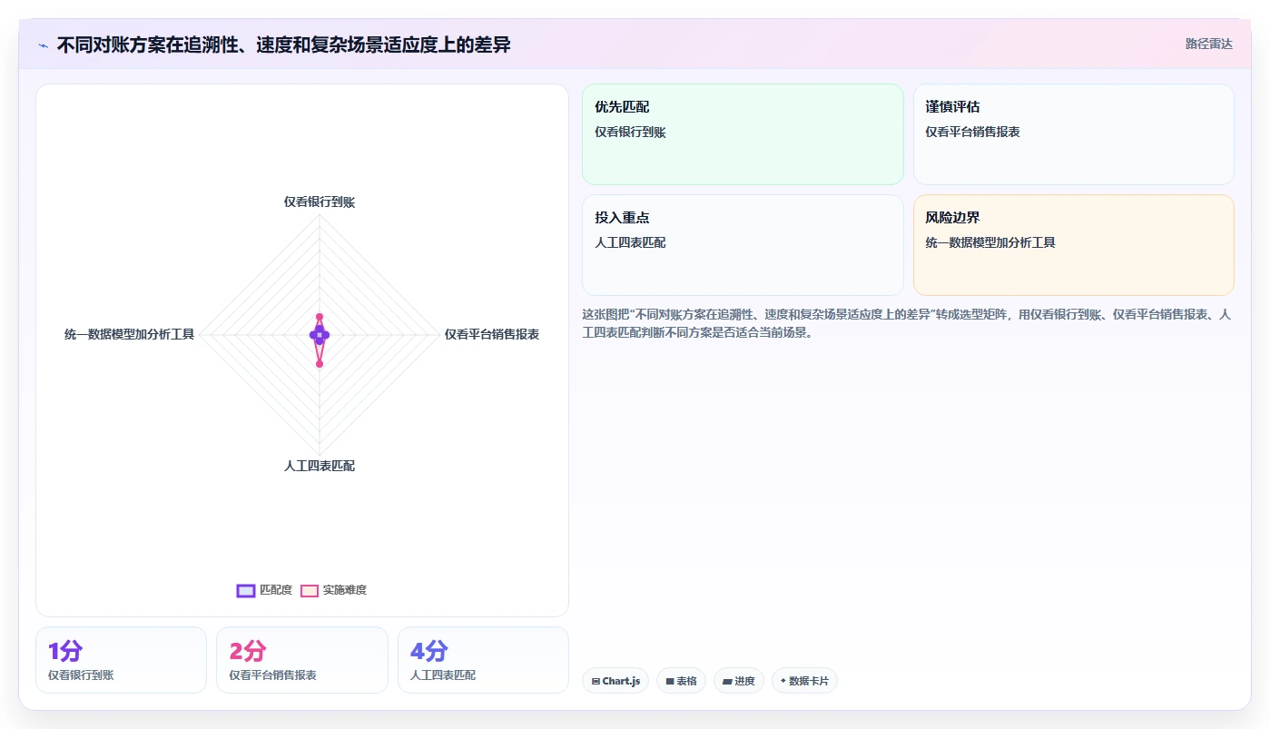Open the 投入重点 card
The image size is (1270, 729).
(x=743, y=245)
